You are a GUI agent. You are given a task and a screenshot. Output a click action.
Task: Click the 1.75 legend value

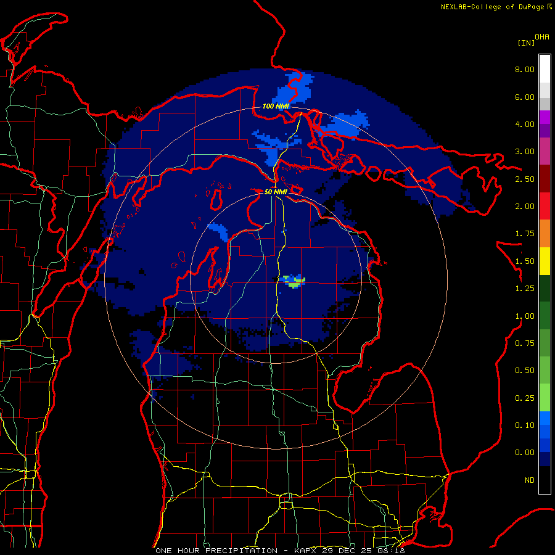coord(525,234)
